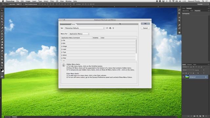Open the workspace switcher dropdown
210x118 pixels.
[x=203, y=4]
